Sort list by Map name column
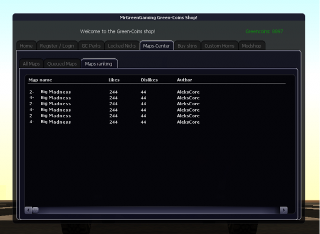 point(40,80)
